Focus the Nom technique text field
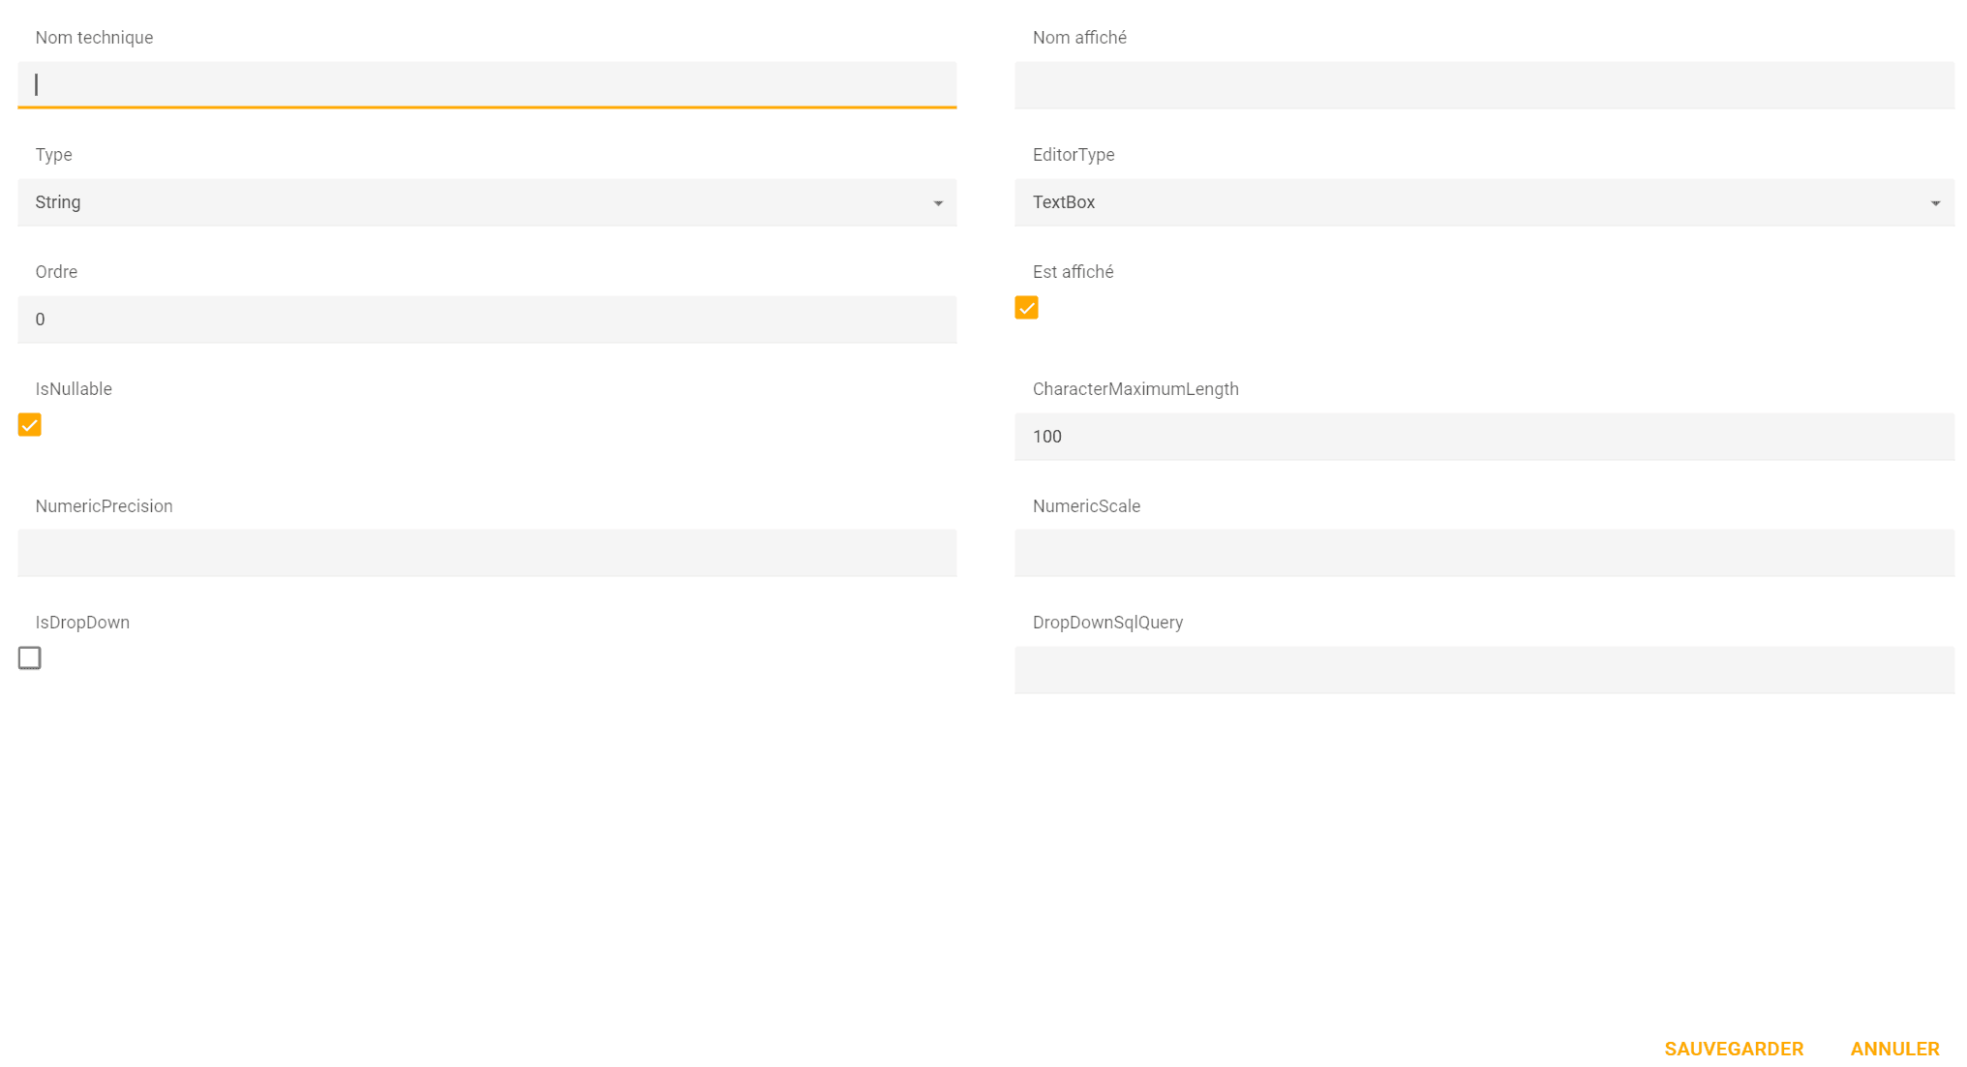The image size is (1967, 1067). (x=487, y=85)
